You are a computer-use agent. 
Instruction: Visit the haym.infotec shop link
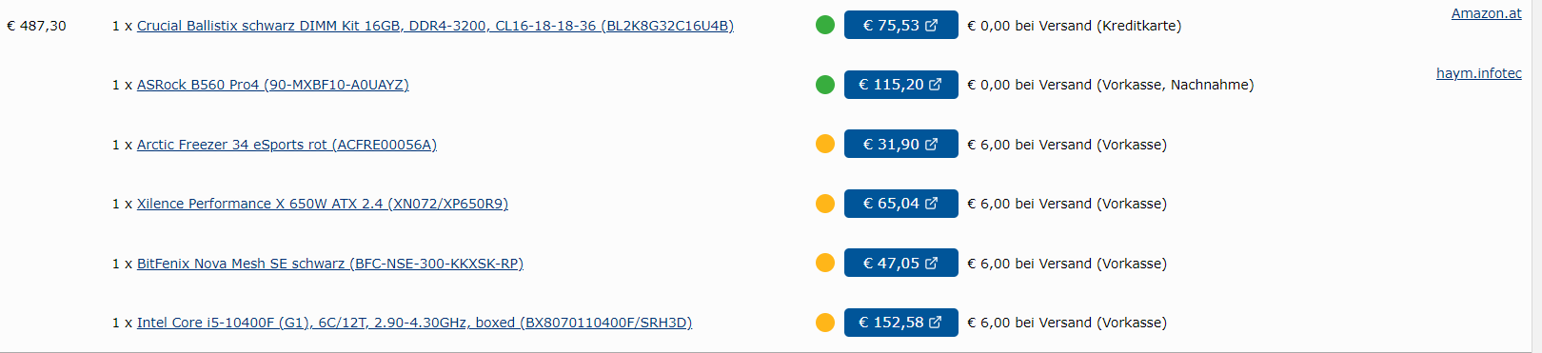coord(1479,73)
